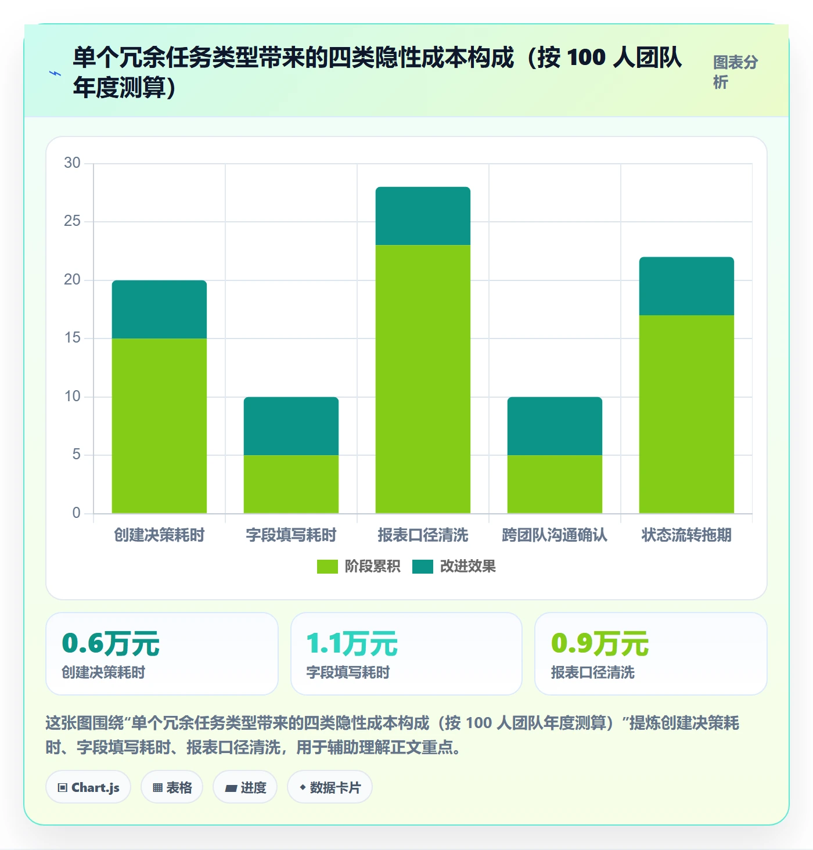Image resolution: width=813 pixels, height=850 pixels.
Task: Toggle the 改进效果 legend color swatch
Action: coord(423,567)
